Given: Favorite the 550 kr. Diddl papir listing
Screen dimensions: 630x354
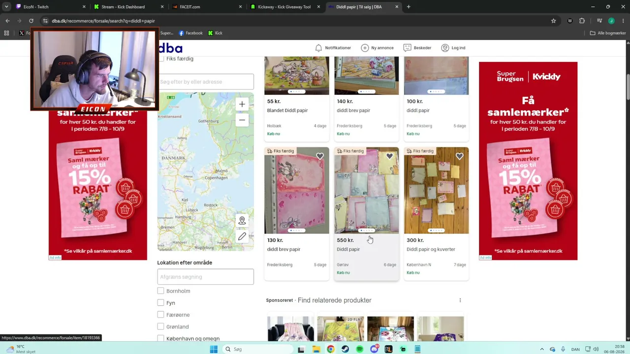Looking at the screenshot, I should point(389,156).
